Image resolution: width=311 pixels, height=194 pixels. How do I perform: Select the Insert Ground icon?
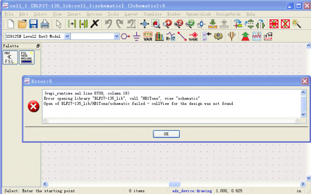pyautogui.click(x=136, y=36)
